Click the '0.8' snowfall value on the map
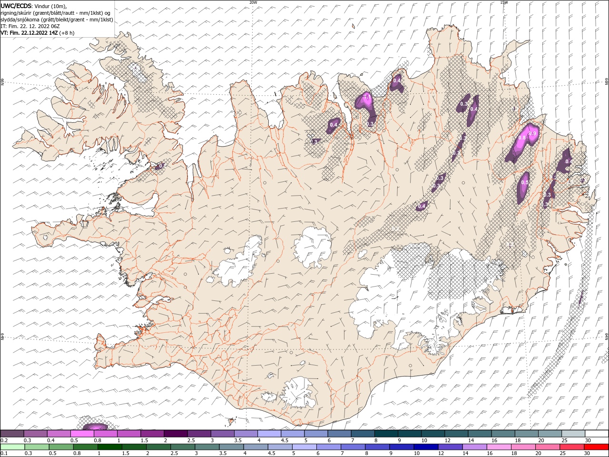Viewport: 609px width, 457px height. pyautogui.click(x=521, y=138)
